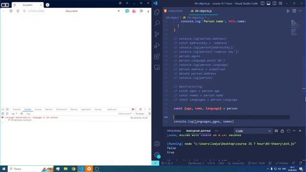This screenshot has width=306, height=172.
Task: Open the Search view in VS Code
Action: 157,23
